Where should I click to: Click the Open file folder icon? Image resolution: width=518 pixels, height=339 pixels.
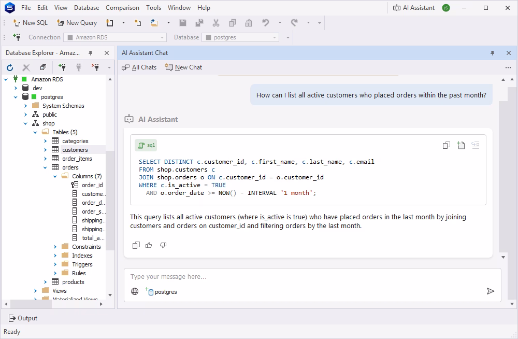[154, 23]
